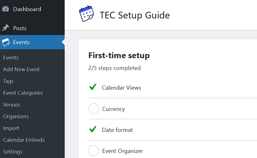Toggle the Event Organizer step circle

coord(93,151)
